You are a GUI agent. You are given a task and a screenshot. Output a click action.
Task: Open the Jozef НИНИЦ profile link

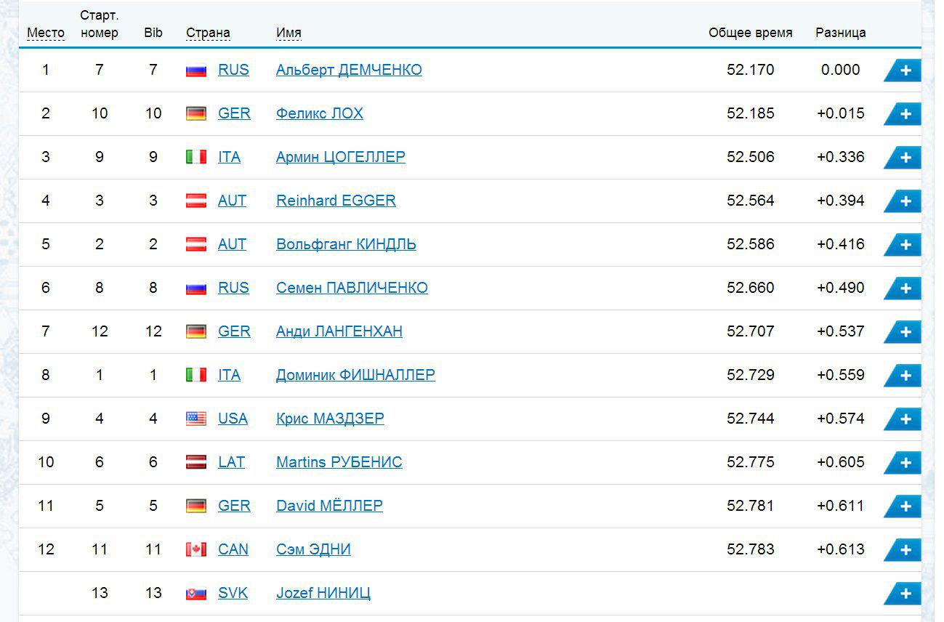pyautogui.click(x=323, y=593)
